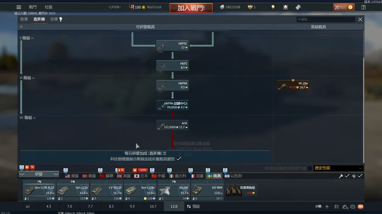Select the 英國 nation tab
382x214 pixels.
(x=124, y=176)
